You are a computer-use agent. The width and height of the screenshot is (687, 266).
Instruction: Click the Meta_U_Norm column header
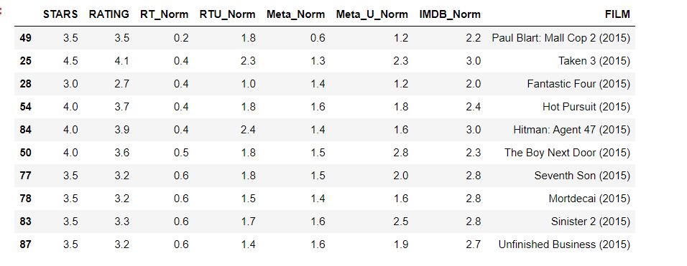pos(372,14)
